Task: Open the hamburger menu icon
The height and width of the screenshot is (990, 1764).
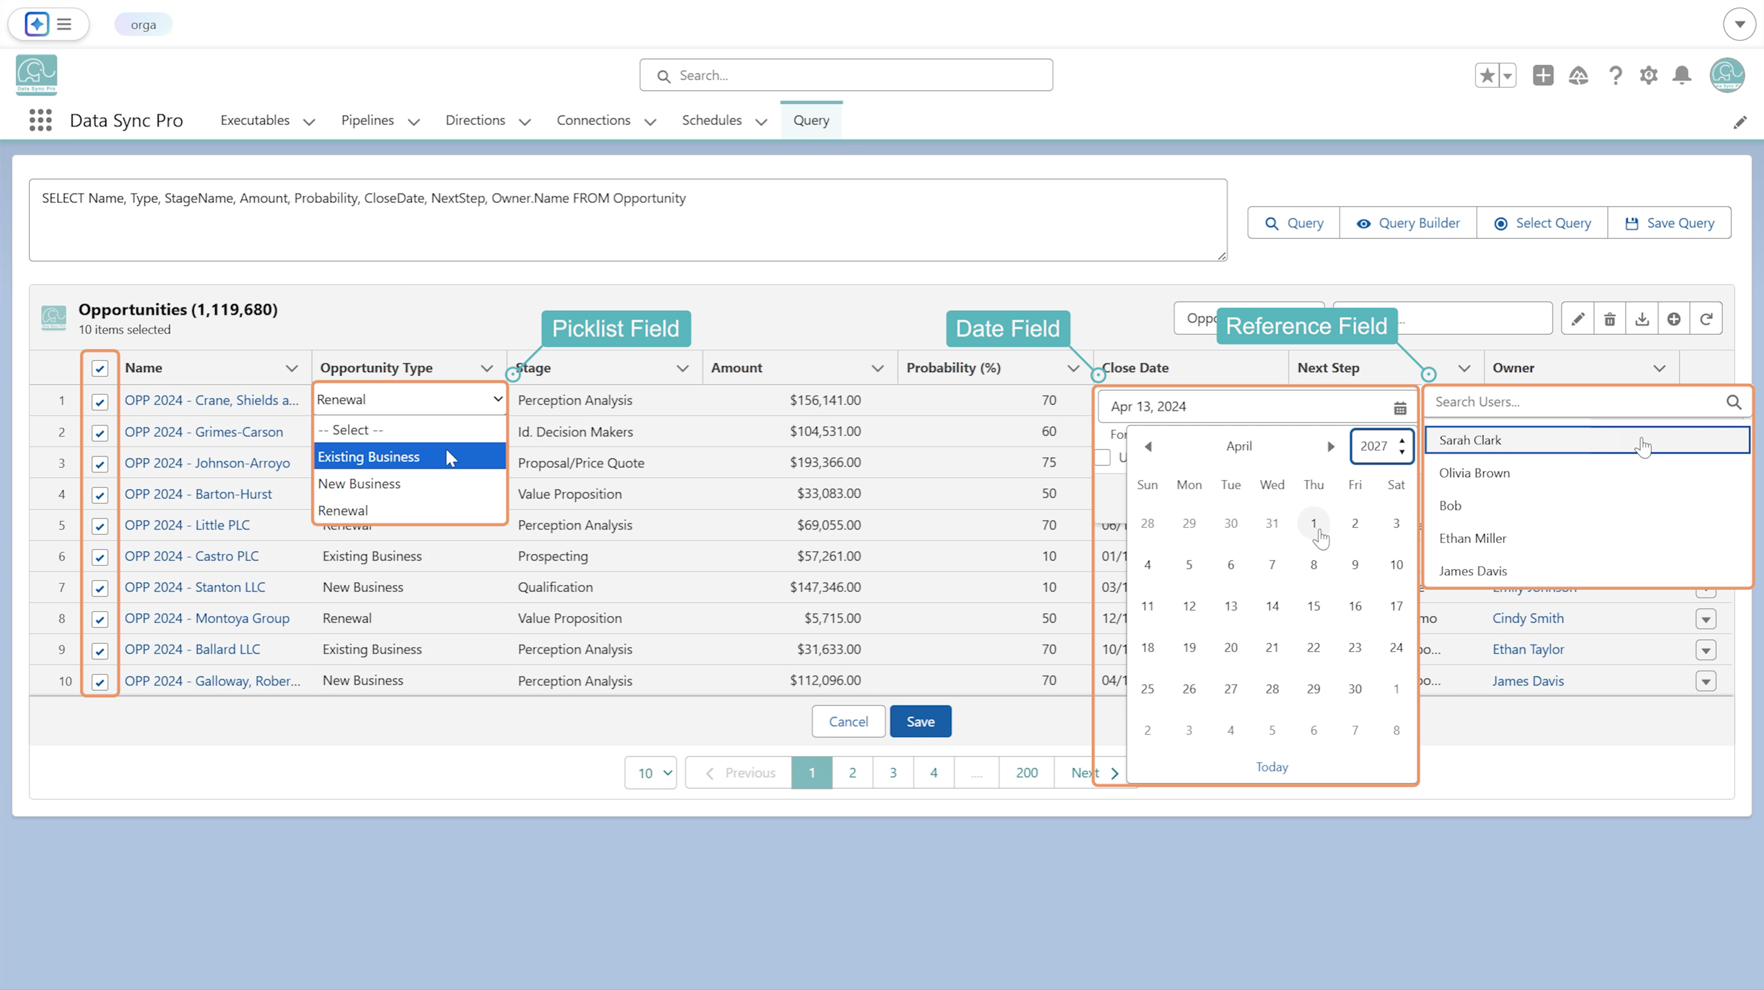Action: click(64, 24)
